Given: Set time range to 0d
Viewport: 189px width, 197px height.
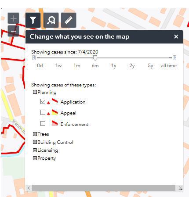Looking at the screenshot, I should (x=40, y=65).
